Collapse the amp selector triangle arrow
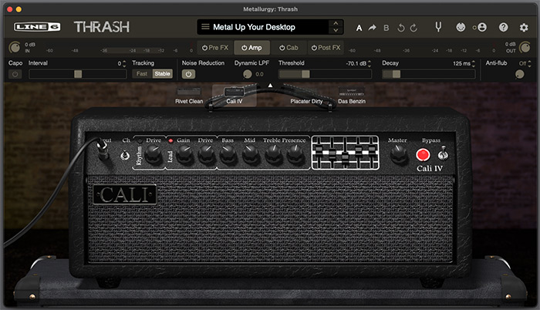The height and width of the screenshot is (310, 540). pyautogui.click(x=270, y=85)
